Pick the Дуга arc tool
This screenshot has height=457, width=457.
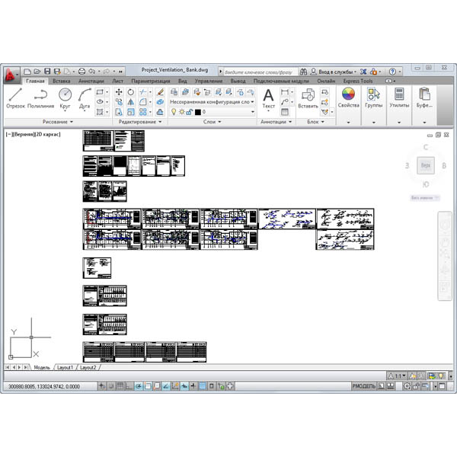(x=85, y=98)
